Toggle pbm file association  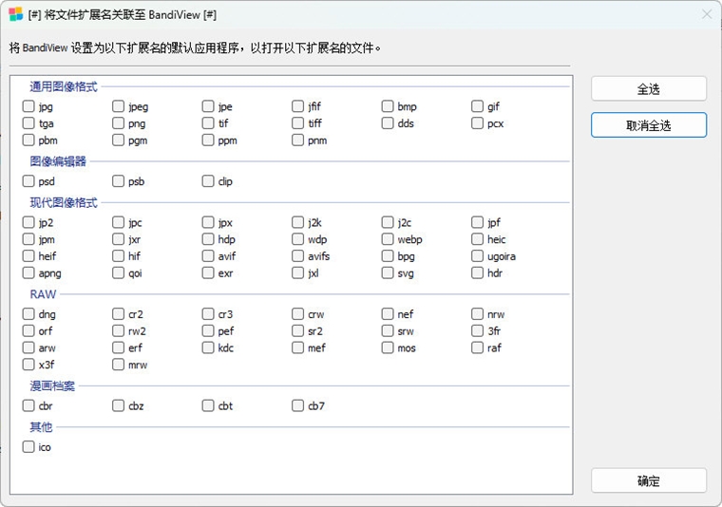tap(28, 140)
